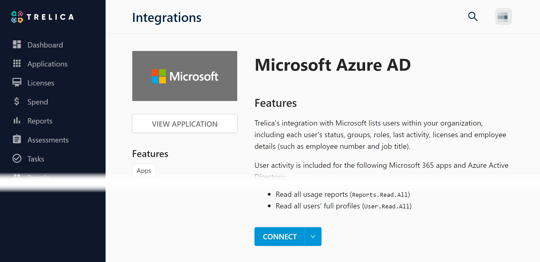Screen dimensions: 540x262
Task: Open Applications in sidebar
Action: point(48,64)
